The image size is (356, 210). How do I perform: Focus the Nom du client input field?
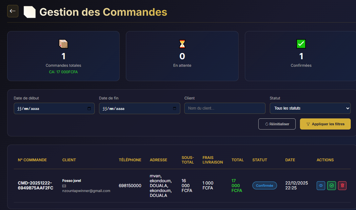point(225,108)
